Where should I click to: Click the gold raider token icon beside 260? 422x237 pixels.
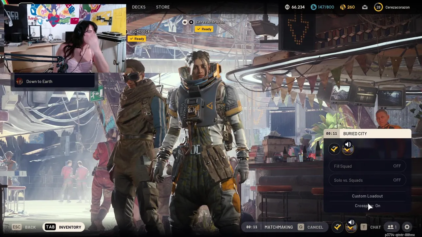[x=343, y=7]
